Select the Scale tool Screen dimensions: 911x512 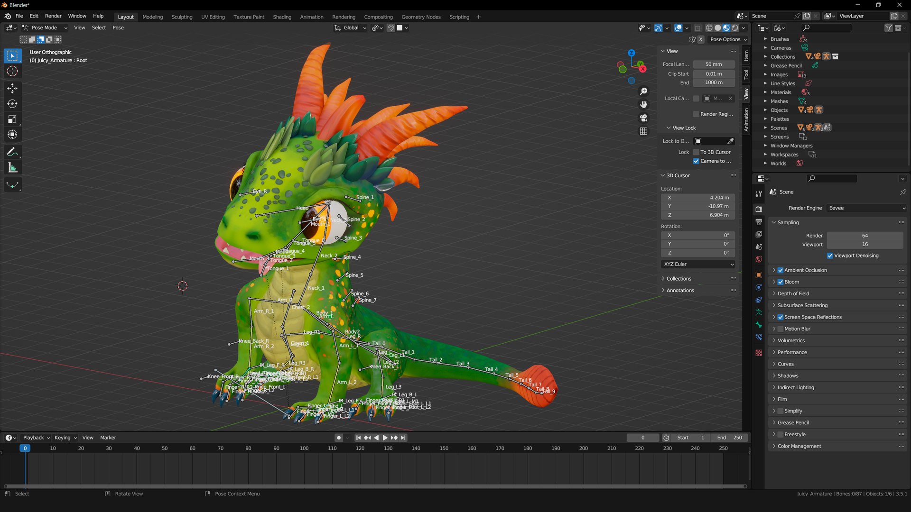pyautogui.click(x=12, y=119)
